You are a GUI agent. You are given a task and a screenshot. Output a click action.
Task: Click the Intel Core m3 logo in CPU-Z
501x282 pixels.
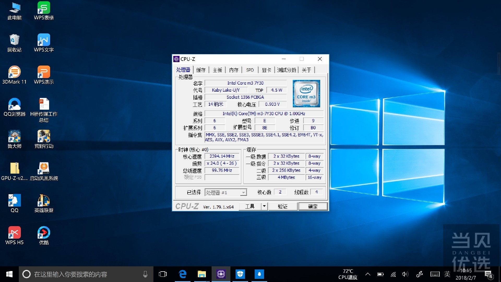point(306,93)
